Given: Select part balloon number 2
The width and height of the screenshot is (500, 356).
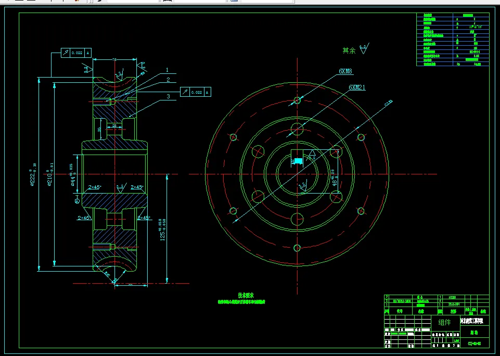Looking at the screenshot, I should pos(168,80).
